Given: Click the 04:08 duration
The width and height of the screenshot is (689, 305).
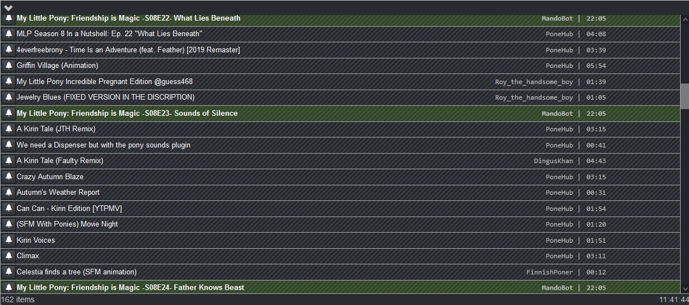Looking at the screenshot, I should pos(596,34).
